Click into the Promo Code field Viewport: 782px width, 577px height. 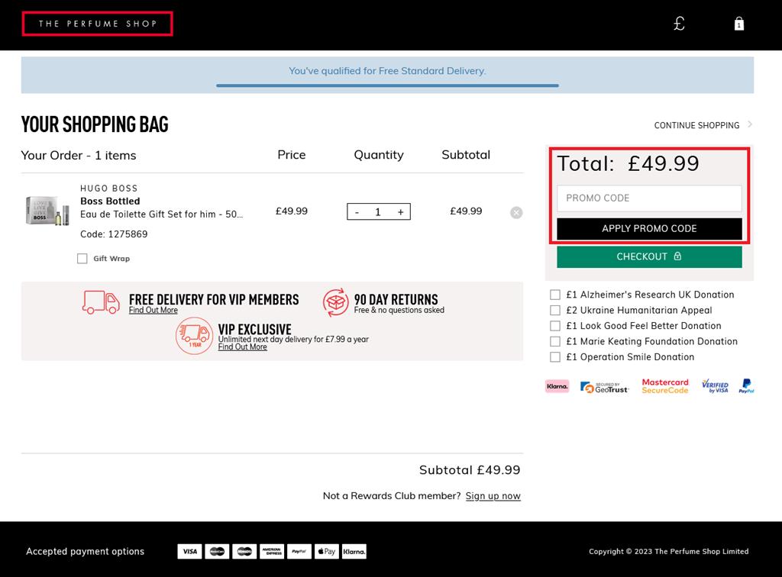[649, 198]
